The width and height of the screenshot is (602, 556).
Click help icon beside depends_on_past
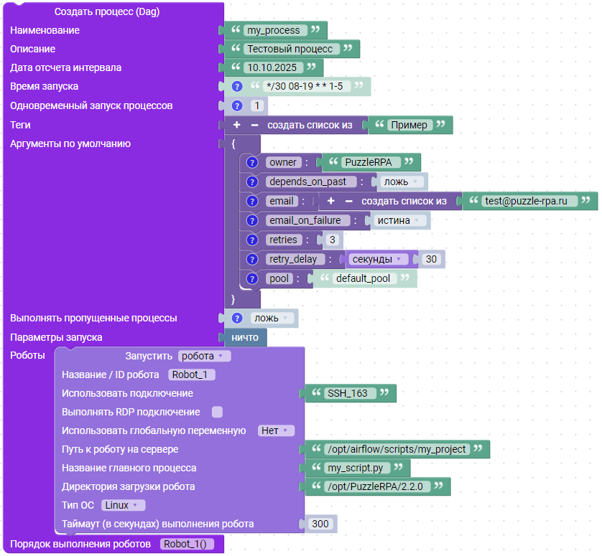pos(251,182)
